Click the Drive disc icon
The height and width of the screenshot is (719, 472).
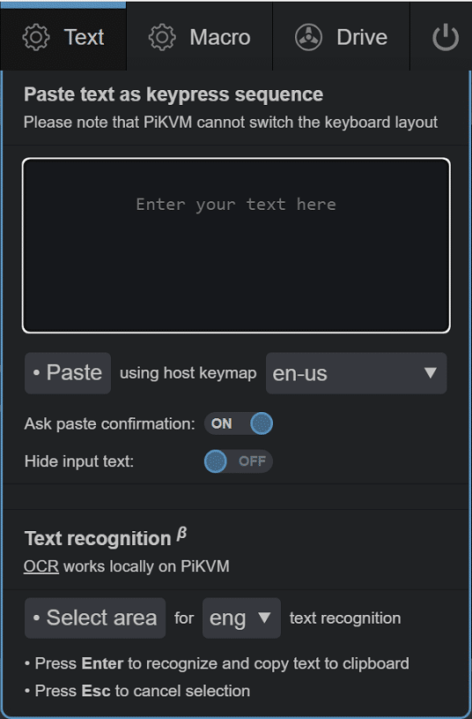tap(308, 37)
